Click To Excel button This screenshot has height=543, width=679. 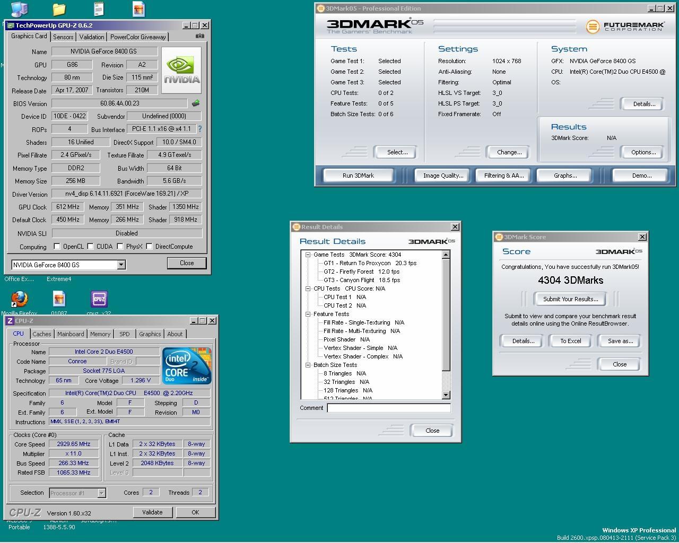click(571, 341)
